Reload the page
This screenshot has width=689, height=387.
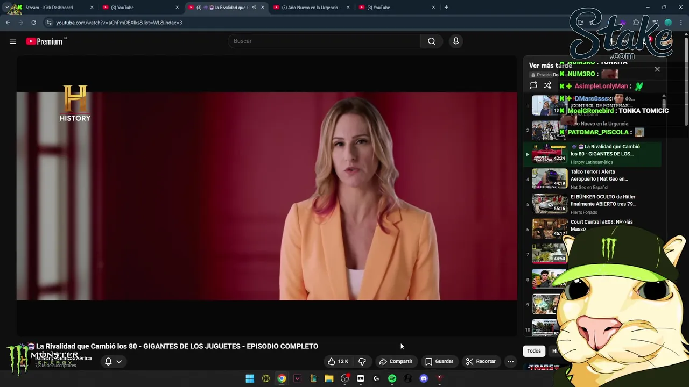(x=33, y=23)
